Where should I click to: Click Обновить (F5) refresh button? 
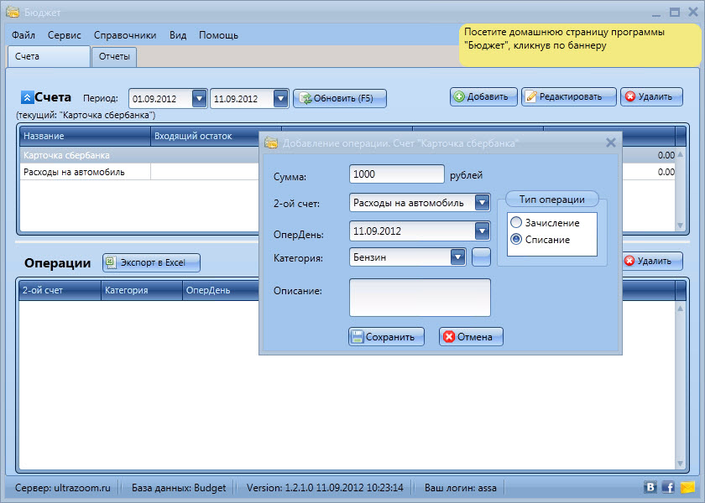(340, 98)
